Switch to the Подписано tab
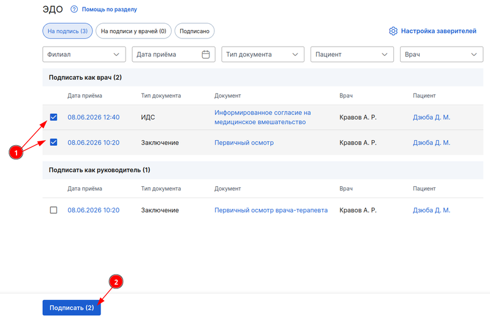490x319 pixels. (x=194, y=31)
